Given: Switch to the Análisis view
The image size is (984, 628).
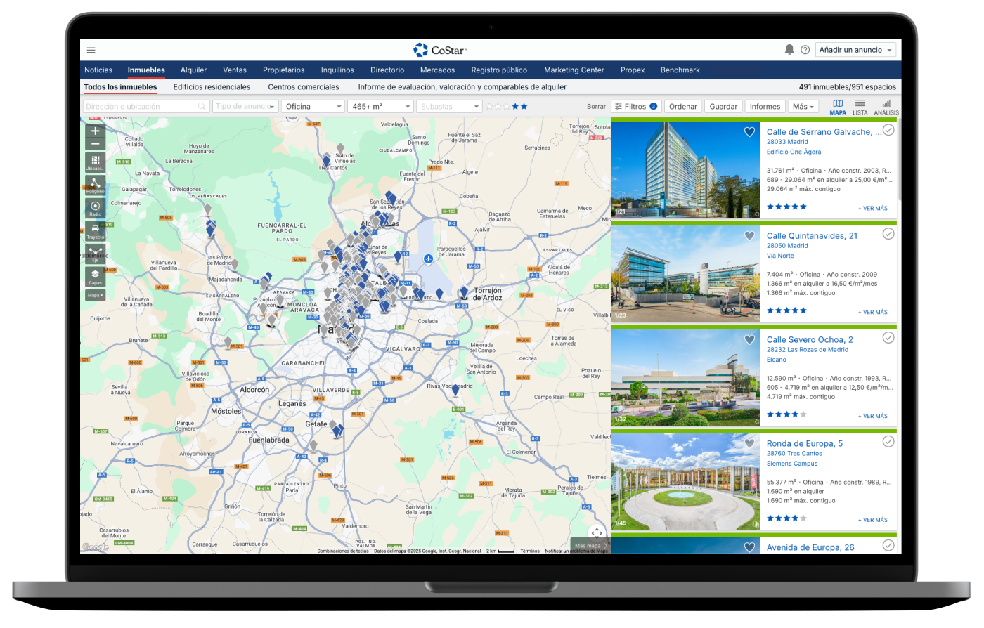Looking at the screenshot, I should (x=886, y=107).
